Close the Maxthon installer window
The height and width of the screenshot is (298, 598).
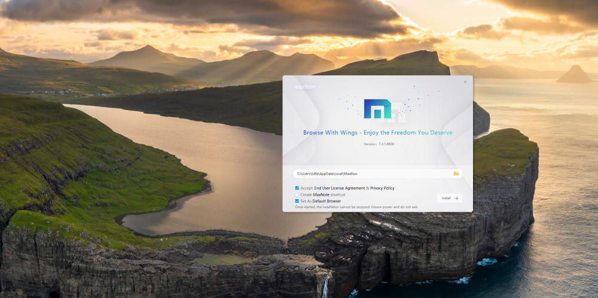(465, 82)
